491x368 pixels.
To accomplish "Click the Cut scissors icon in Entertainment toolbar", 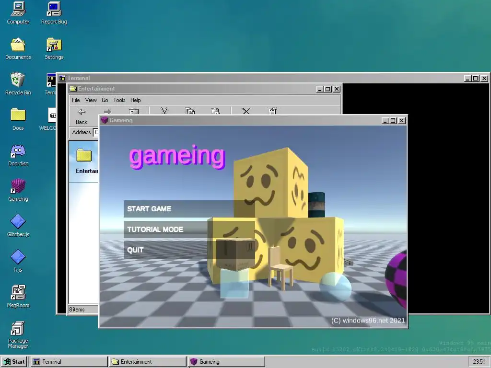I will (x=164, y=111).
